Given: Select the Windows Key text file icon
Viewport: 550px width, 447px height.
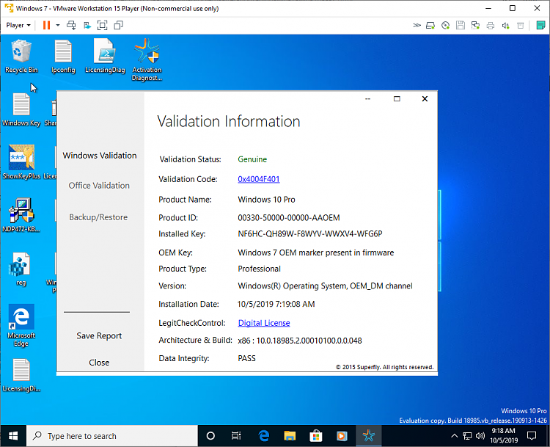Looking at the screenshot, I should pyautogui.click(x=21, y=109).
